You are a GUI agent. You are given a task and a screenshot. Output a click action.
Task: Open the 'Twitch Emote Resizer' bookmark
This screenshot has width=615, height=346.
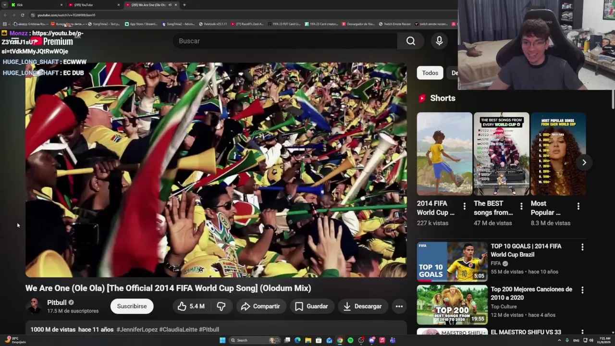(x=394, y=24)
